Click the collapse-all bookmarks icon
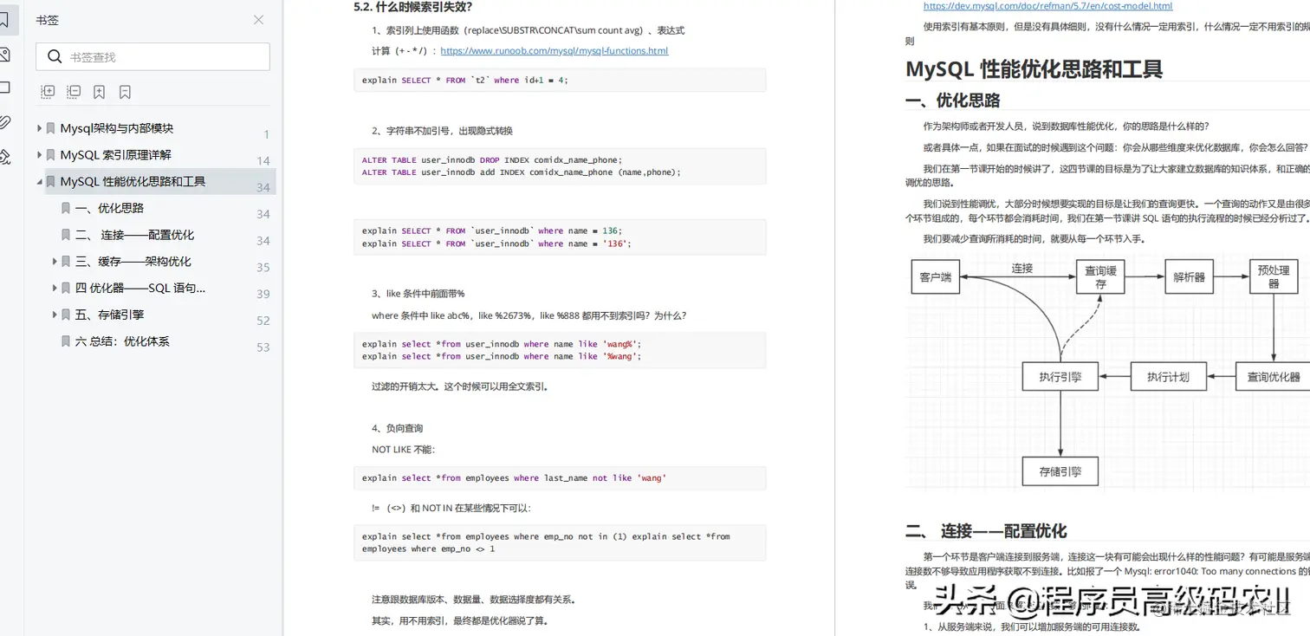 [x=74, y=91]
